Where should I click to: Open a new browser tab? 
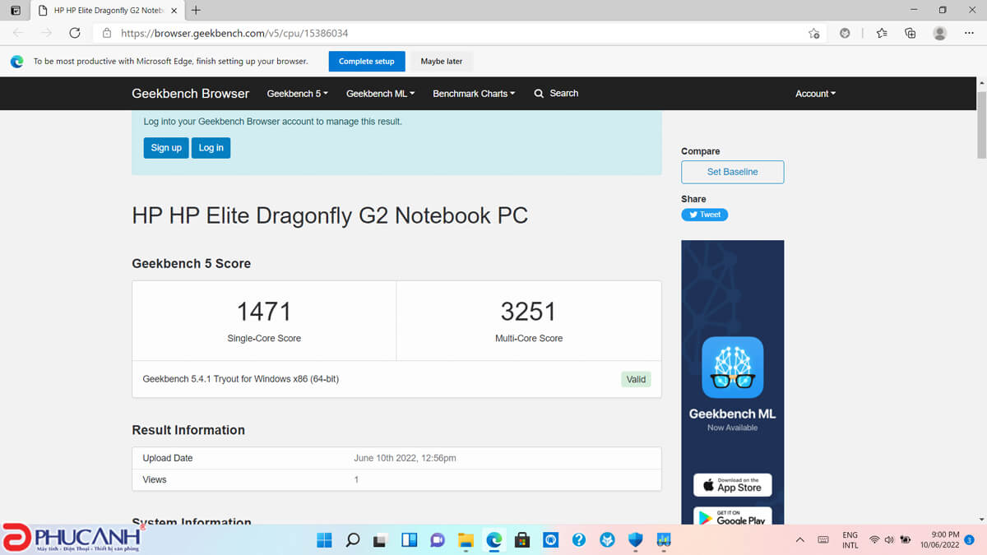tap(196, 11)
